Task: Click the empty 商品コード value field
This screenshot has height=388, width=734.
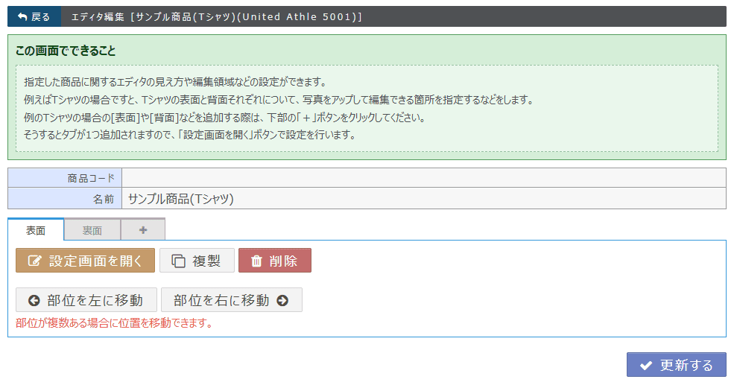Action: [423, 178]
